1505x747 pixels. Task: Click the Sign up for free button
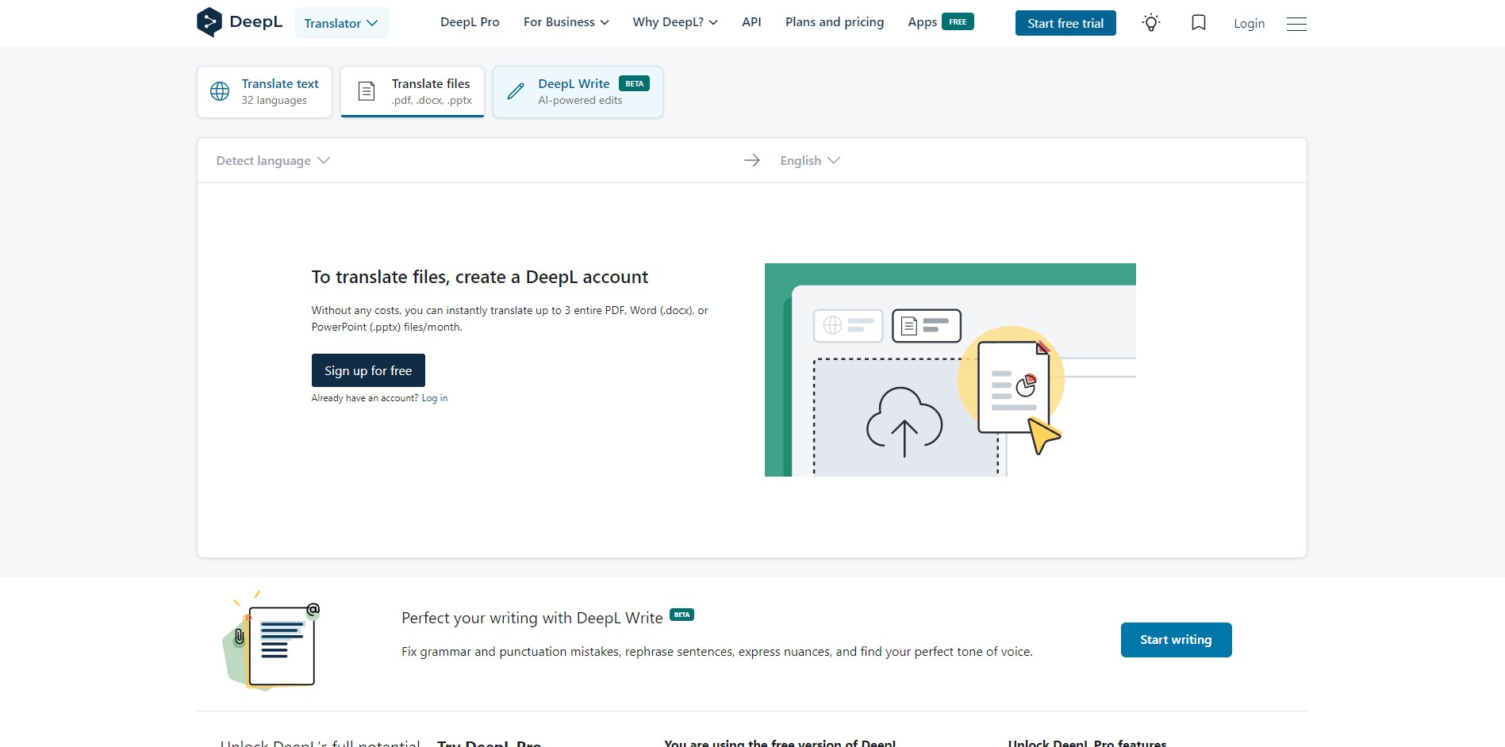(368, 370)
